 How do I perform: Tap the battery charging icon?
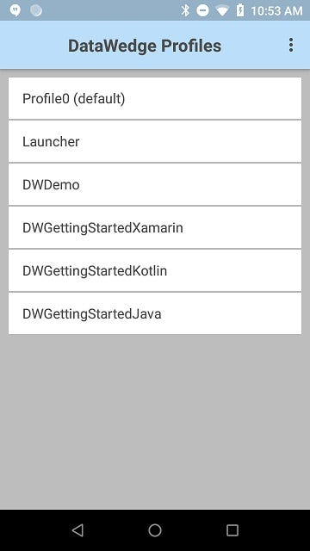(240, 10)
